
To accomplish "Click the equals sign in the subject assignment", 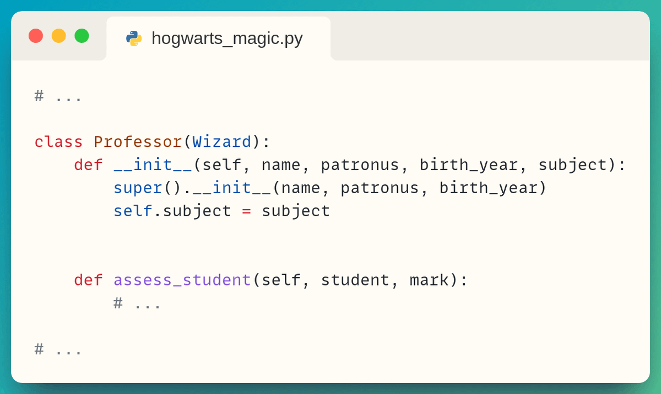I will coord(246,211).
